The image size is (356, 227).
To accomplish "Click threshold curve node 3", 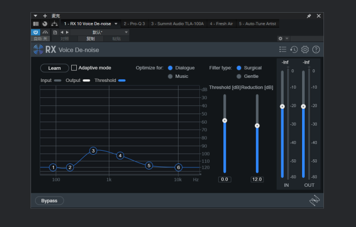I will pyautogui.click(x=93, y=151).
